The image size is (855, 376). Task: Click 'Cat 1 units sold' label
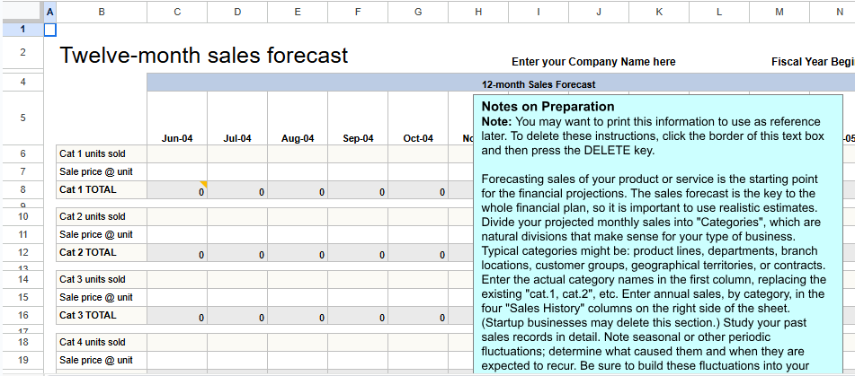tap(93, 154)
